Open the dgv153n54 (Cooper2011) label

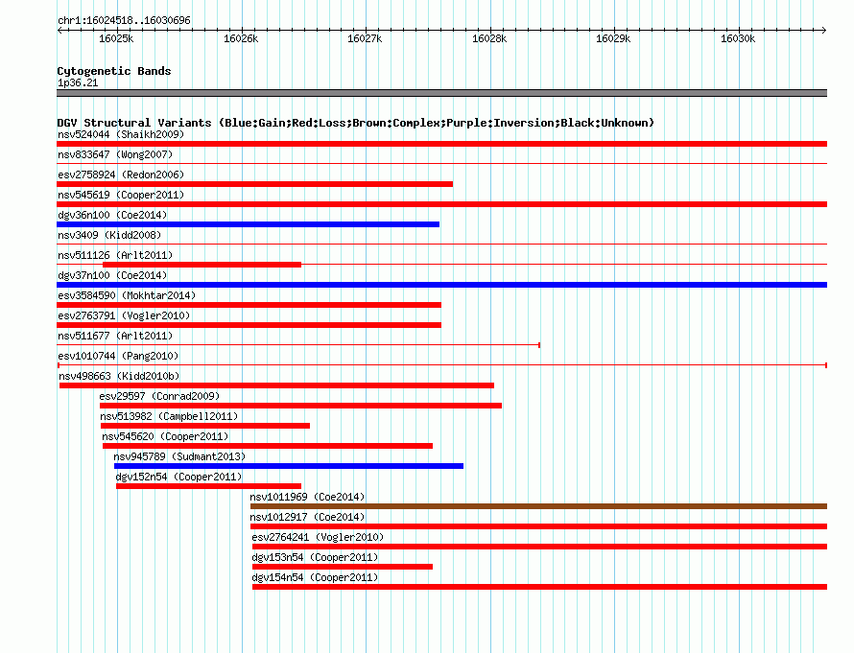point(315,557)
